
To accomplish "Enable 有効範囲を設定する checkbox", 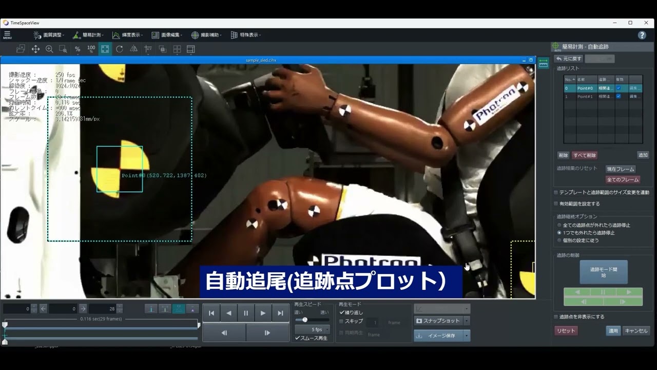I will tap(556, 203).
